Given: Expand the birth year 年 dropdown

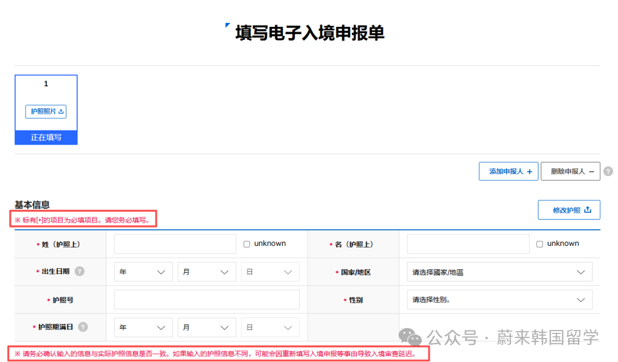Looking at the screenshot, I should (142, 271).
